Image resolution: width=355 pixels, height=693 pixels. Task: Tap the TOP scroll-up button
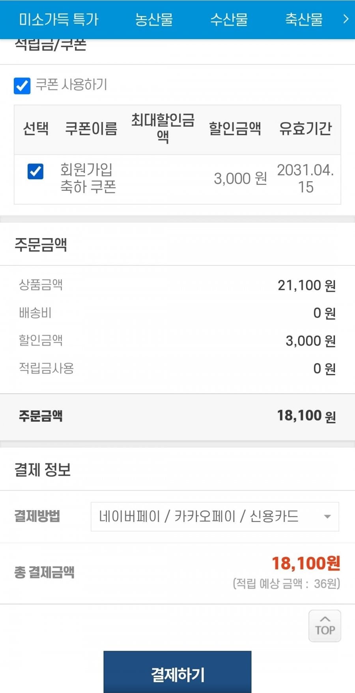pyautogui.click(x=325, y=626)
